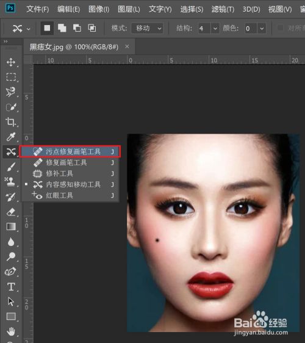Image resolution: width=305 pixels, height=343 pixels.
Task: Click the Content-Aware Move tool in toolbar
Action: [11, 151]
